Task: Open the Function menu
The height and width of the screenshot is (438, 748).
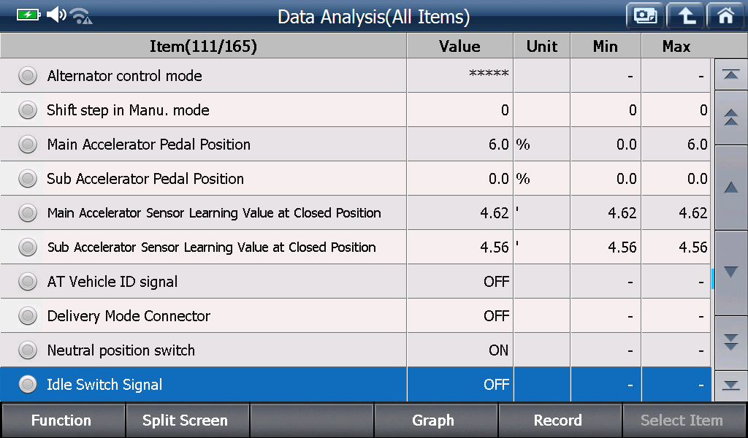Action: 63,420
